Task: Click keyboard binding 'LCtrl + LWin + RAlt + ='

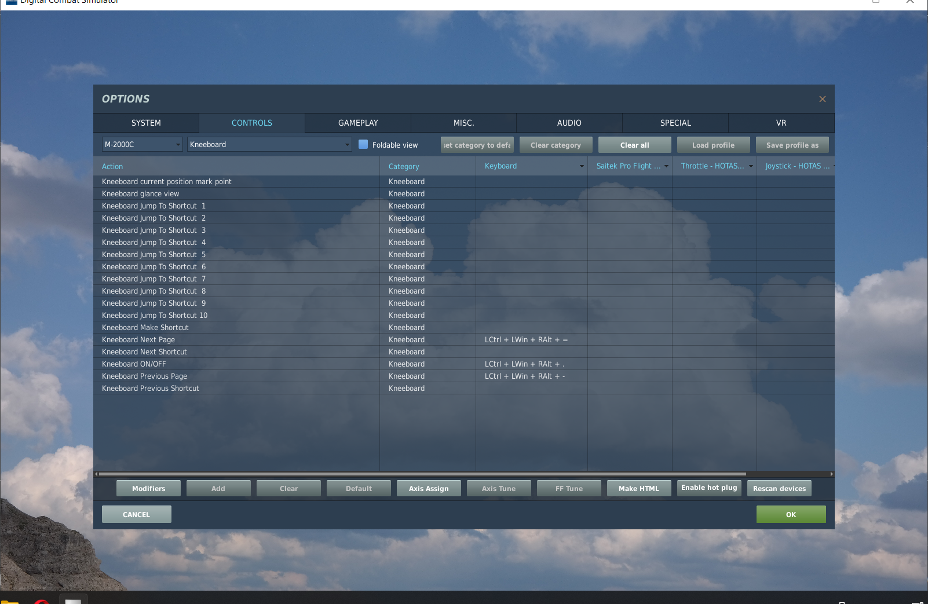Action: 526,340
